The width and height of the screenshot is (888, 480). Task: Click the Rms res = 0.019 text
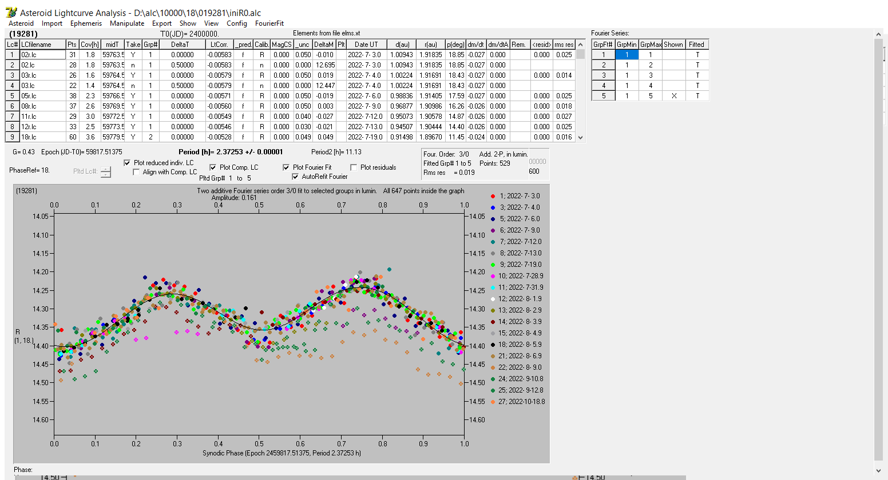click(x=449, y=173)
